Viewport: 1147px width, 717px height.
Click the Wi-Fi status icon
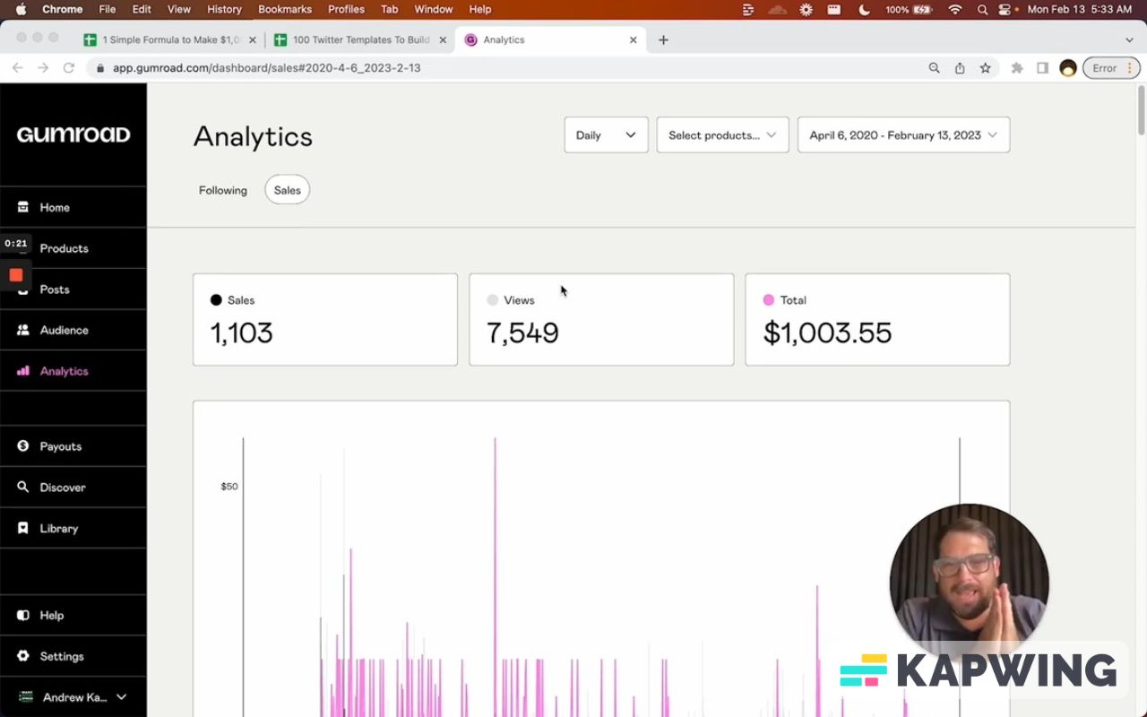tap(955, 9)
